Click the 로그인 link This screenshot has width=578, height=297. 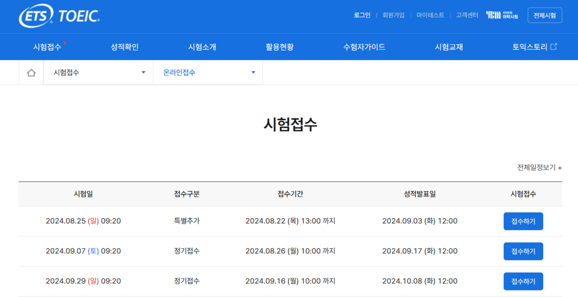pos(362,16)
